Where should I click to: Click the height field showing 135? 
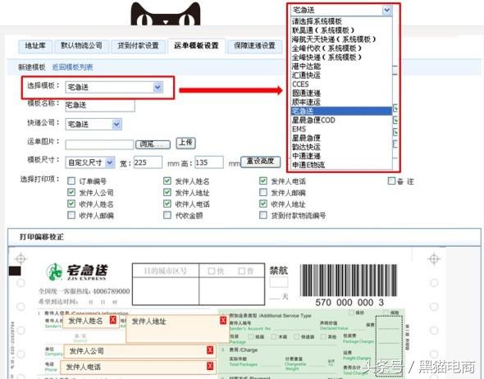(209, 162)
